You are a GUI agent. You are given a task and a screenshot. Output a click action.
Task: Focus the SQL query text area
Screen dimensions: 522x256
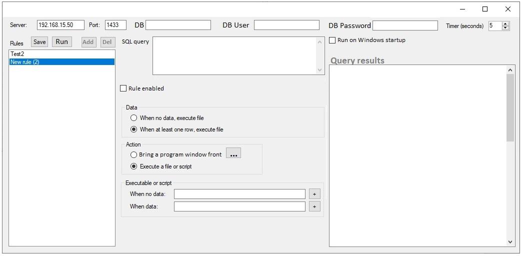[234, 55]
